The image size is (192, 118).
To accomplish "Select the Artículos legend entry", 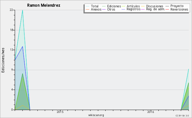I will pyautogui.click(x=133, y=6).
